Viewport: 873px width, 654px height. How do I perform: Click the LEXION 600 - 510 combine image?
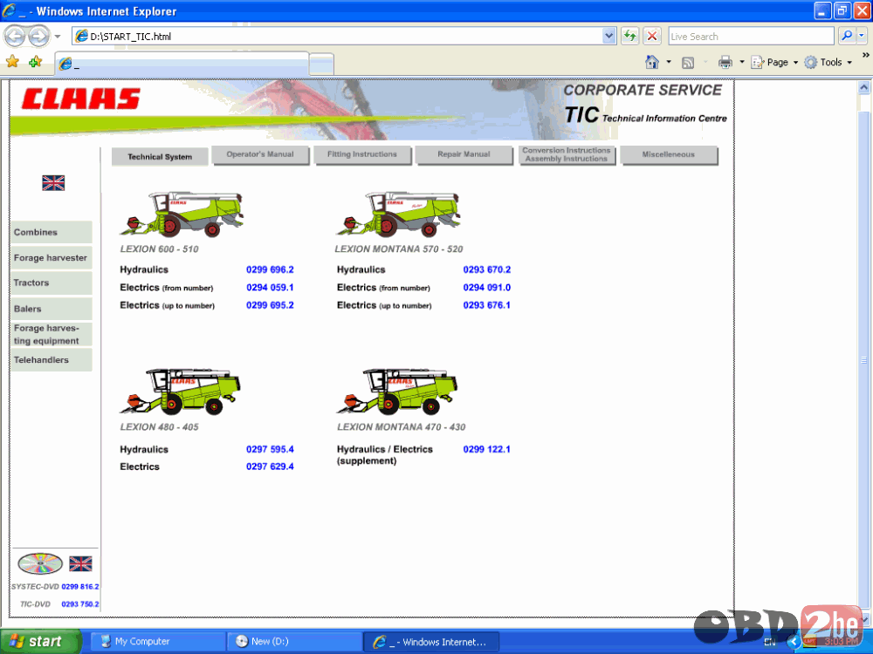[x=182, y=215]
